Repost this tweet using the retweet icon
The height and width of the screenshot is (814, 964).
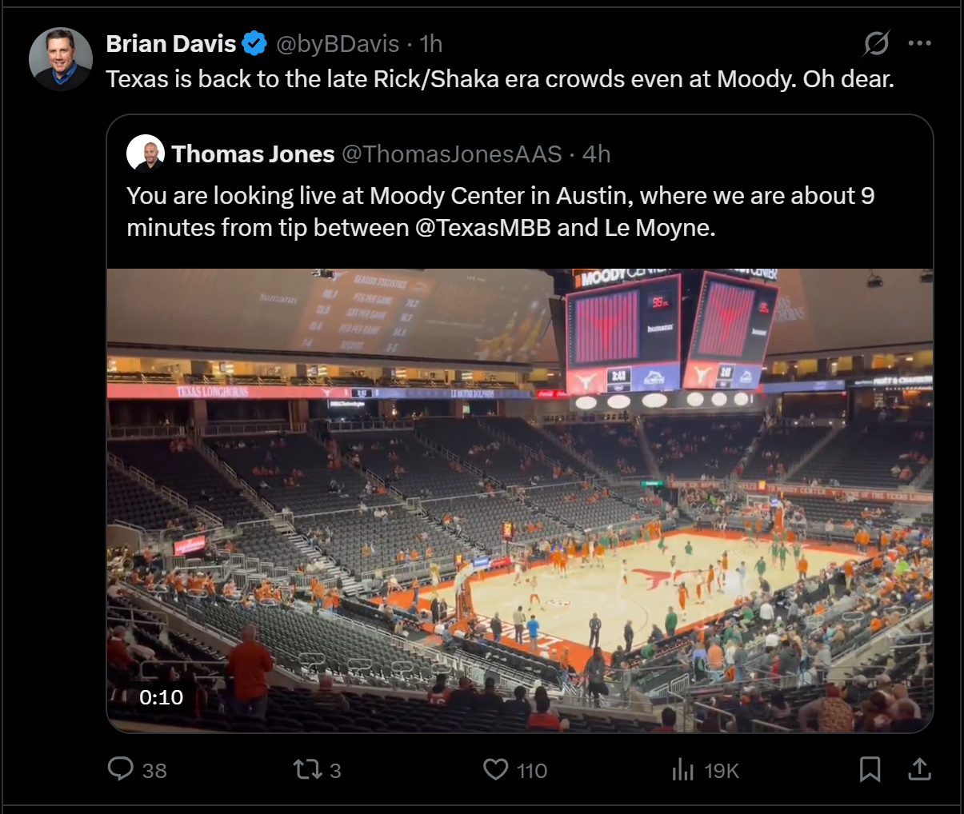(307, 769)
